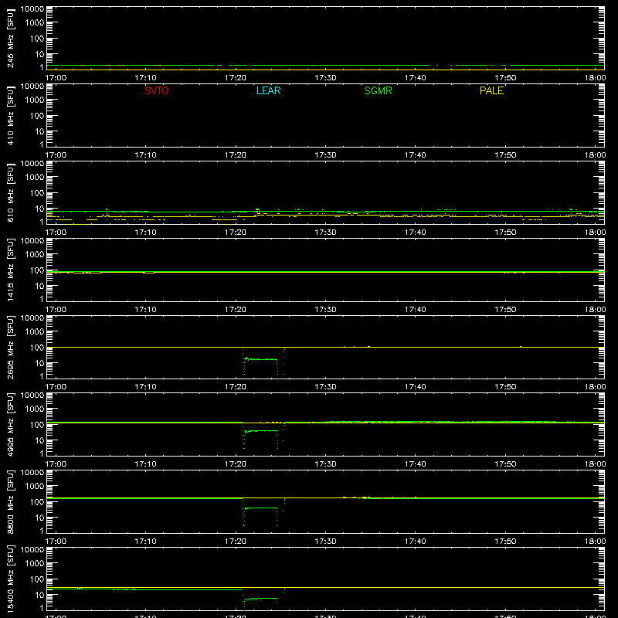The width and height of the screenshot is (618, 618).
Task: Click the red SVTO station label
Action: point(157,90)
